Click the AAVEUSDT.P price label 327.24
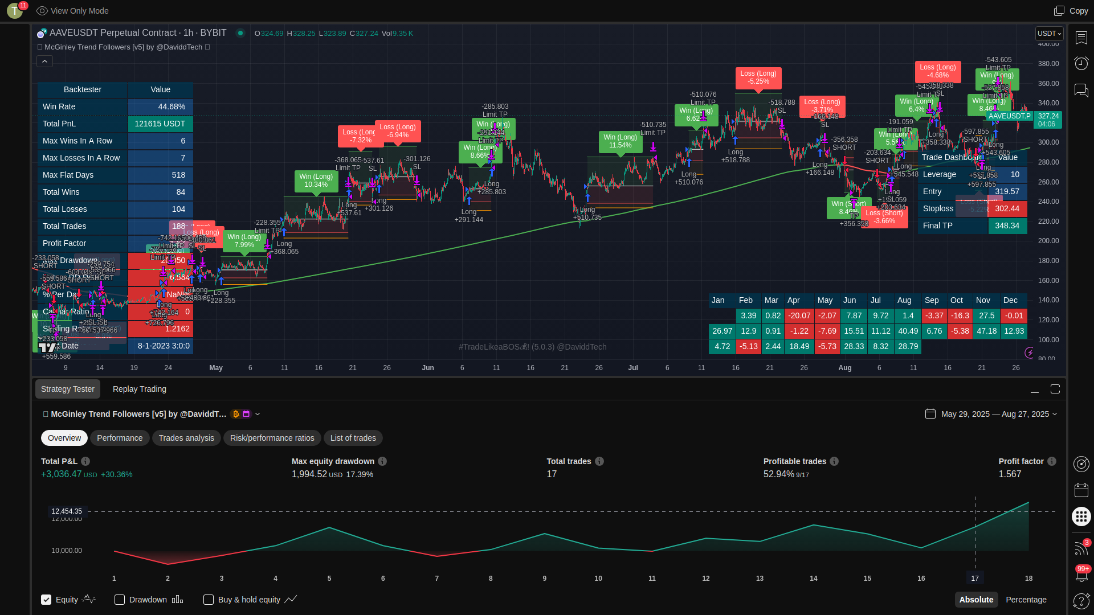1094x615 pixels. click(1048, 116)
